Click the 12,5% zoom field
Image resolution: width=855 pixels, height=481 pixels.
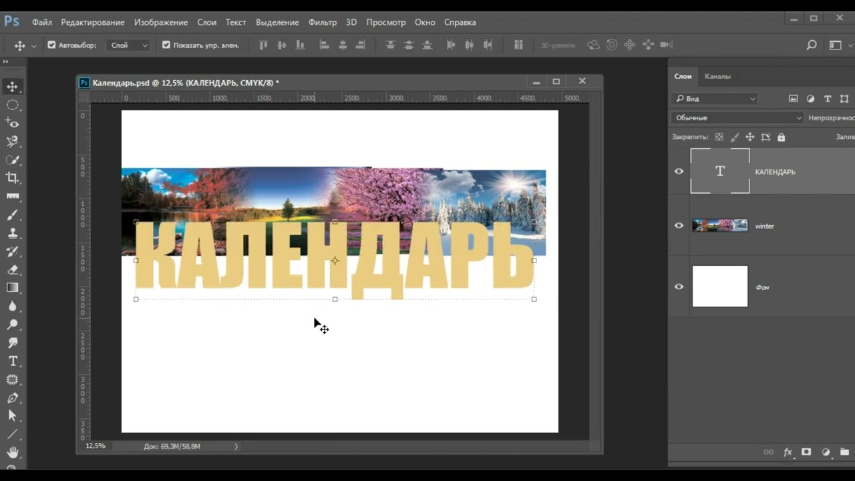tap(96, 446)
